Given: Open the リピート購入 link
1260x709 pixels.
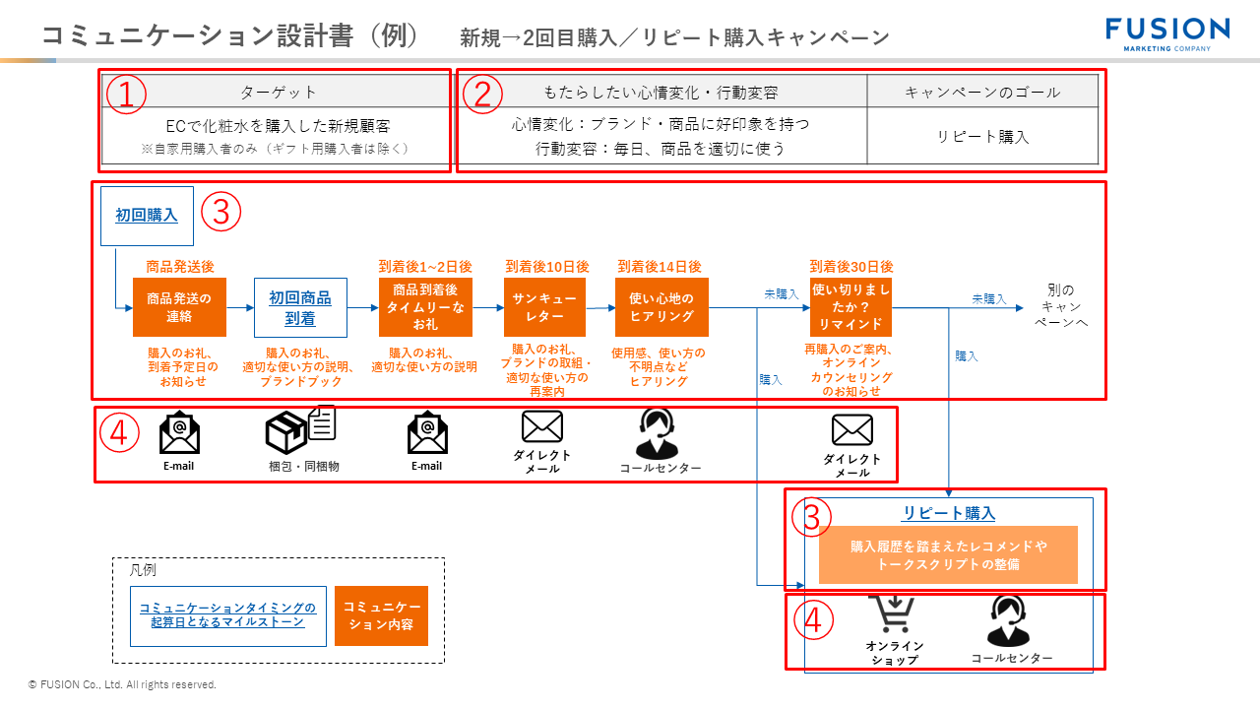Looking at the screenshot, I should click(x=948, y=512).
